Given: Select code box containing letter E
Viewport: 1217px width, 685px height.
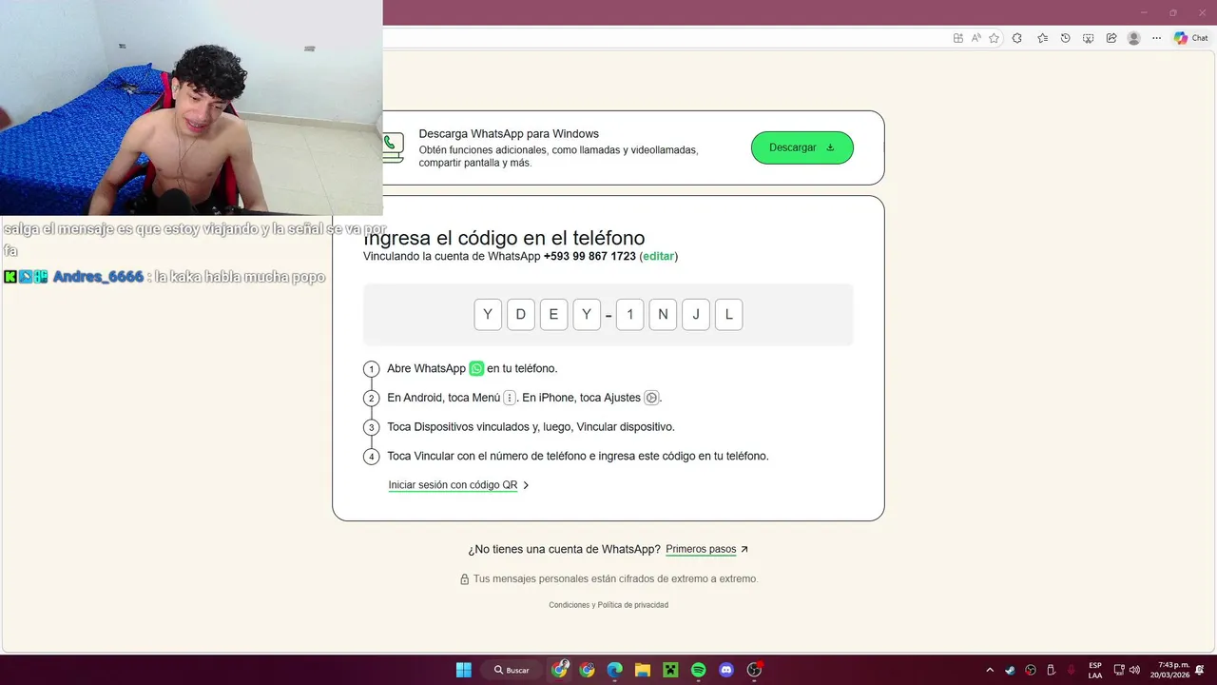Looking at the screenshot, I should pos(553,314).
